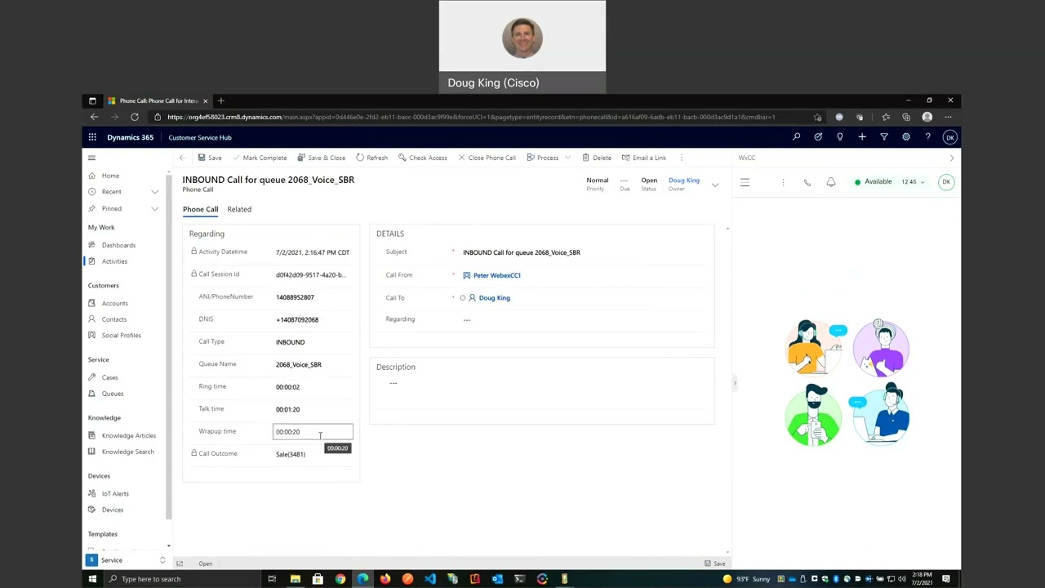Expand the header fields chevron next to Owner
The height and width of the screenshot is (588, 1045).
pos(715,185)
